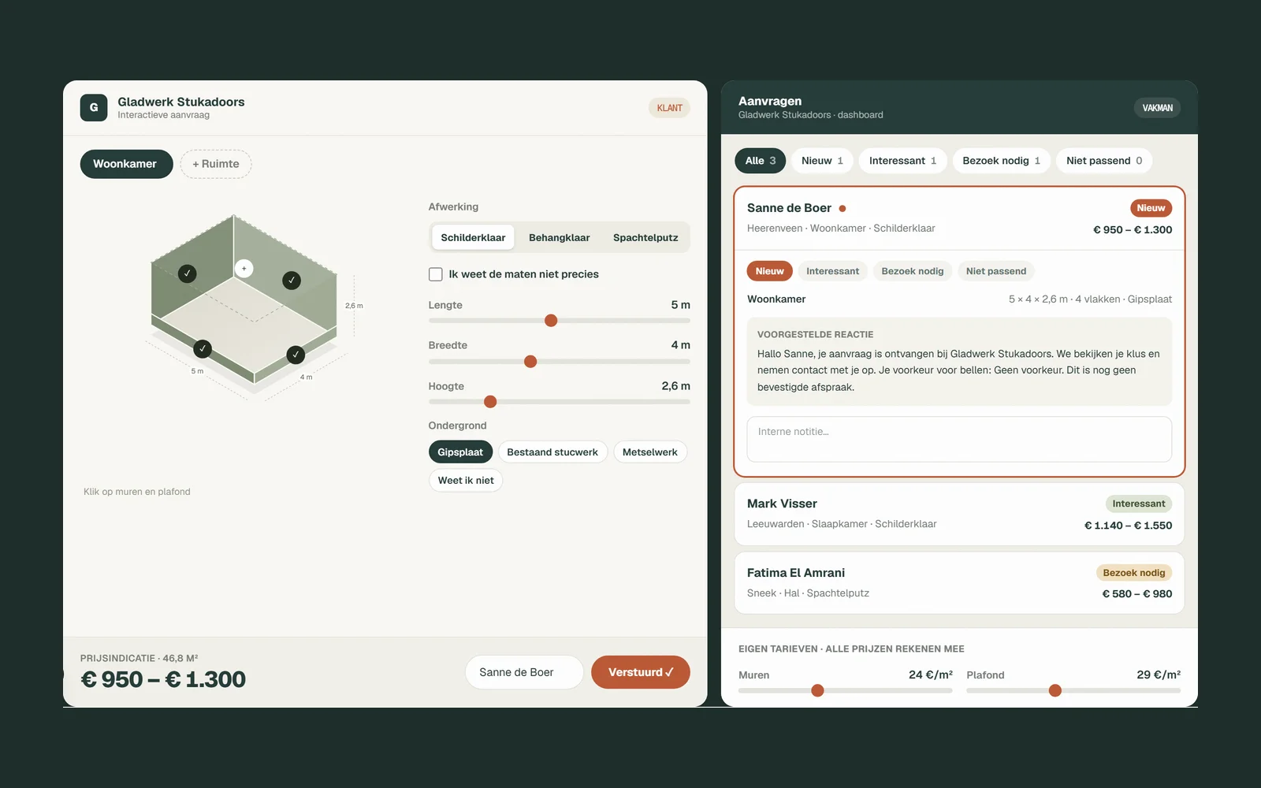Expand Fatima El Amrani request card
1261x788 pixels.
pyautogui.click(x=959, y=583)
